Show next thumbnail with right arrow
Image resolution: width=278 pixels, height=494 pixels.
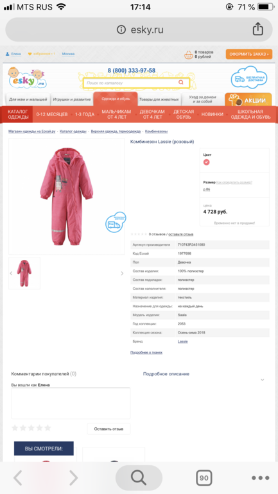pos(122,273)
